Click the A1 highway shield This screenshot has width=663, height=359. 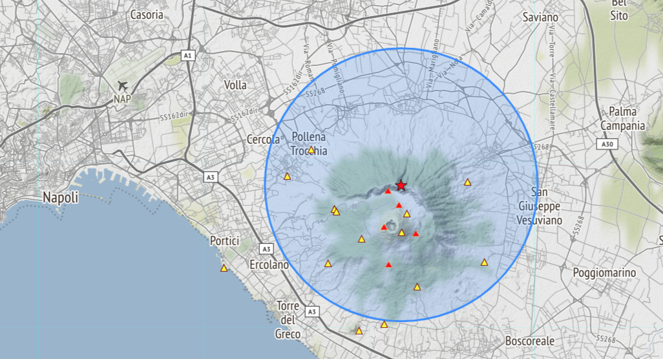(x=187, y=56)
